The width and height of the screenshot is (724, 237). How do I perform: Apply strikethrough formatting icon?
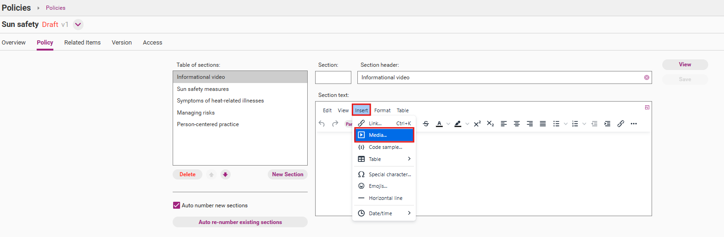pyautogui.click(x=426, y=124)
